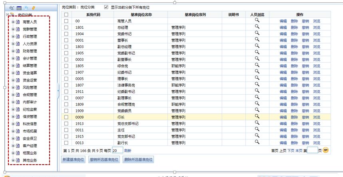Click 撤销所选基准岗位 button
This screenshot has width=343, height=177.
click(104, 159)
